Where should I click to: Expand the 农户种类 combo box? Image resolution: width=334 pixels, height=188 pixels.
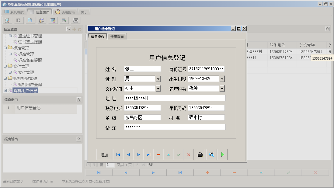tap(222, 88)
